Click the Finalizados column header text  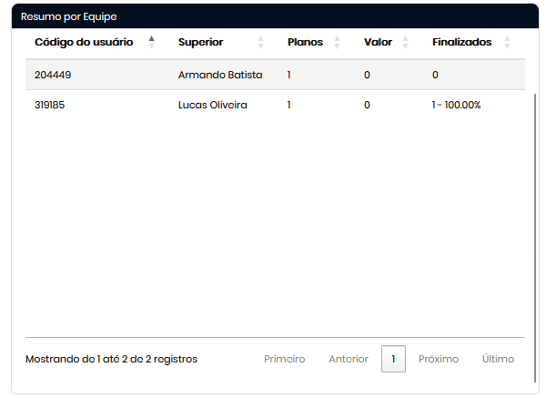point(461,42)
